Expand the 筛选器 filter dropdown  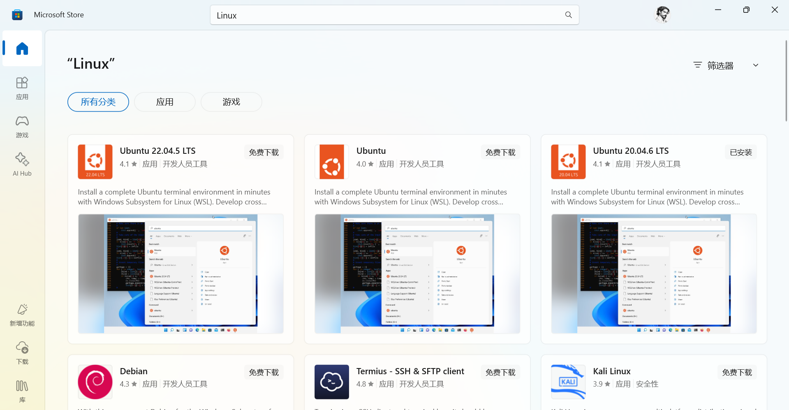pyautogui.click(x=726, y=65)
